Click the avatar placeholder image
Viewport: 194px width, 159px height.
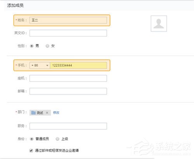[159, 24]
